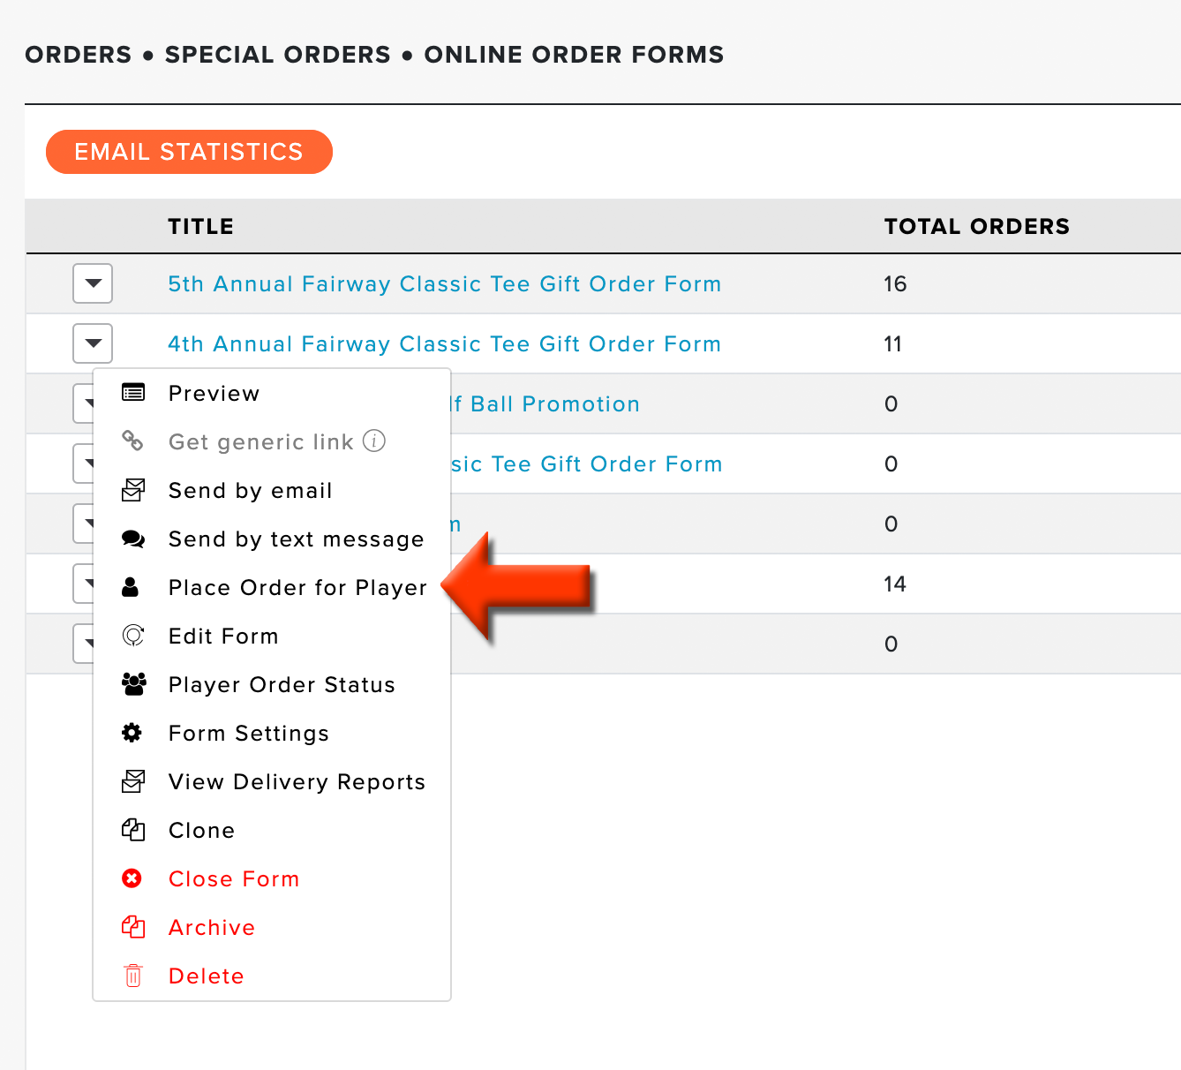Click the info circle next to Get generic link
Screen dimensions: 1181x1070
(x=374, y=441)
